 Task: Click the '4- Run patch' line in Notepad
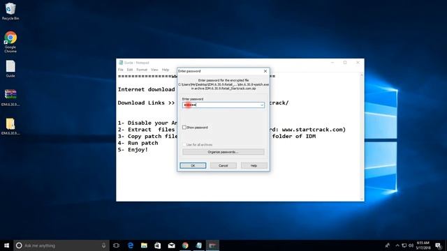pos(138,143)
